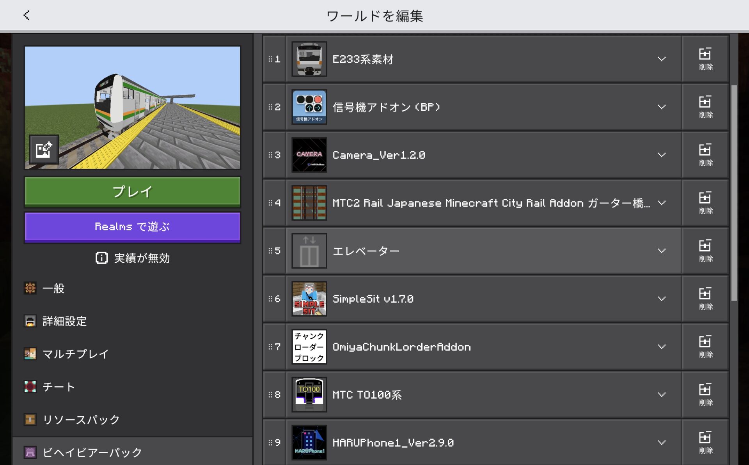Delete the MTC2 Rail addon pack
Screen dimensions: 749x465
[x=705, y=203]
